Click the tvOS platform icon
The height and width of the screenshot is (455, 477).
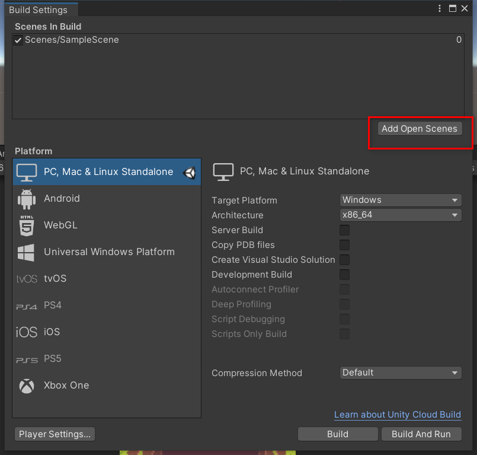pyautogui.click(x=27, y=279)
